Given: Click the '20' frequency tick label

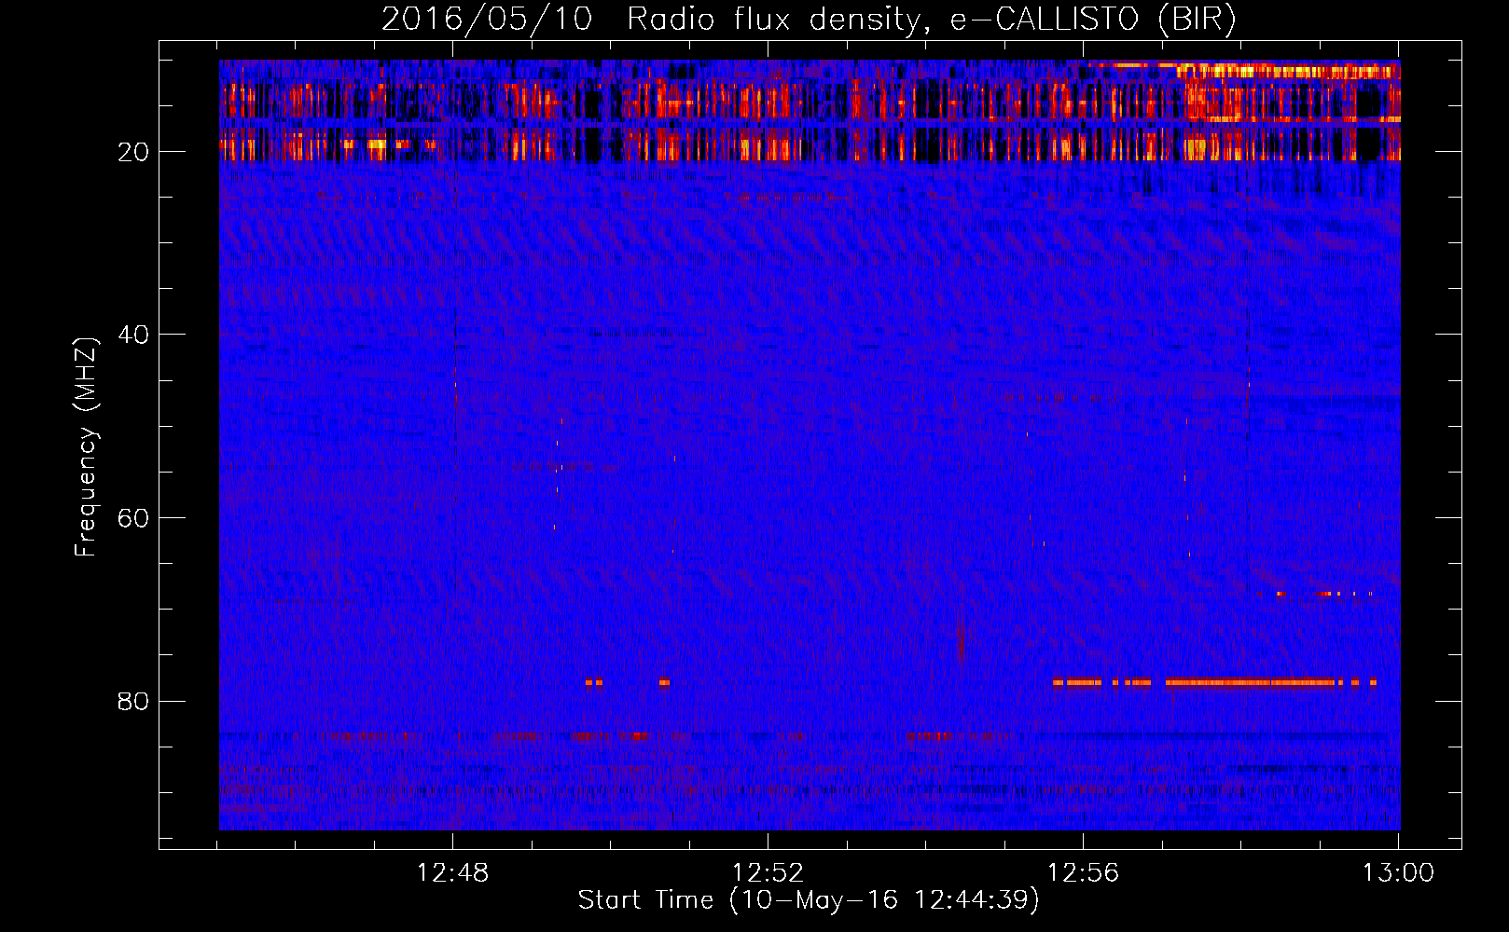Looking at the screenshot, I should 133,152.
